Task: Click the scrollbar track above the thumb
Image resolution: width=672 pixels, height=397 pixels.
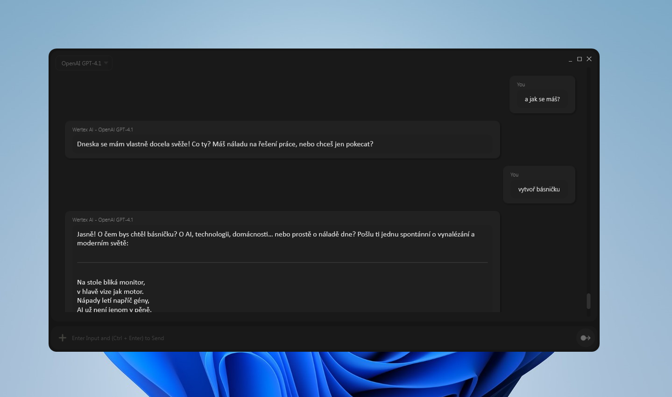Action: [x=588, y=187]
